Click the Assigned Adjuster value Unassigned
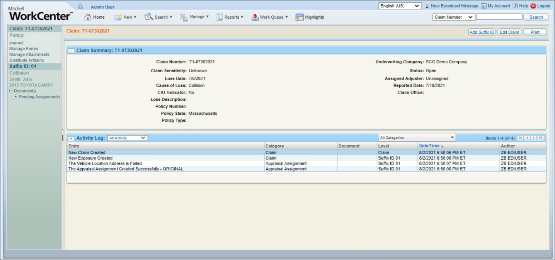 pos(437,78)
